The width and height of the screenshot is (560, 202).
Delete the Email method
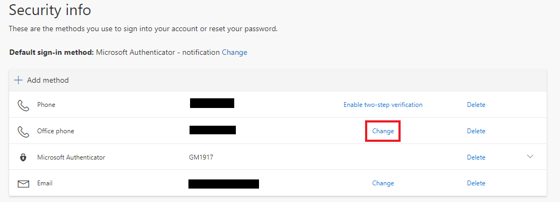476,183
